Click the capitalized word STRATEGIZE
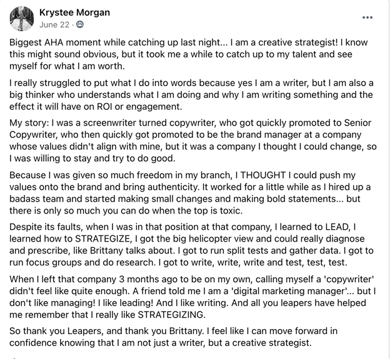 [102, 239]
